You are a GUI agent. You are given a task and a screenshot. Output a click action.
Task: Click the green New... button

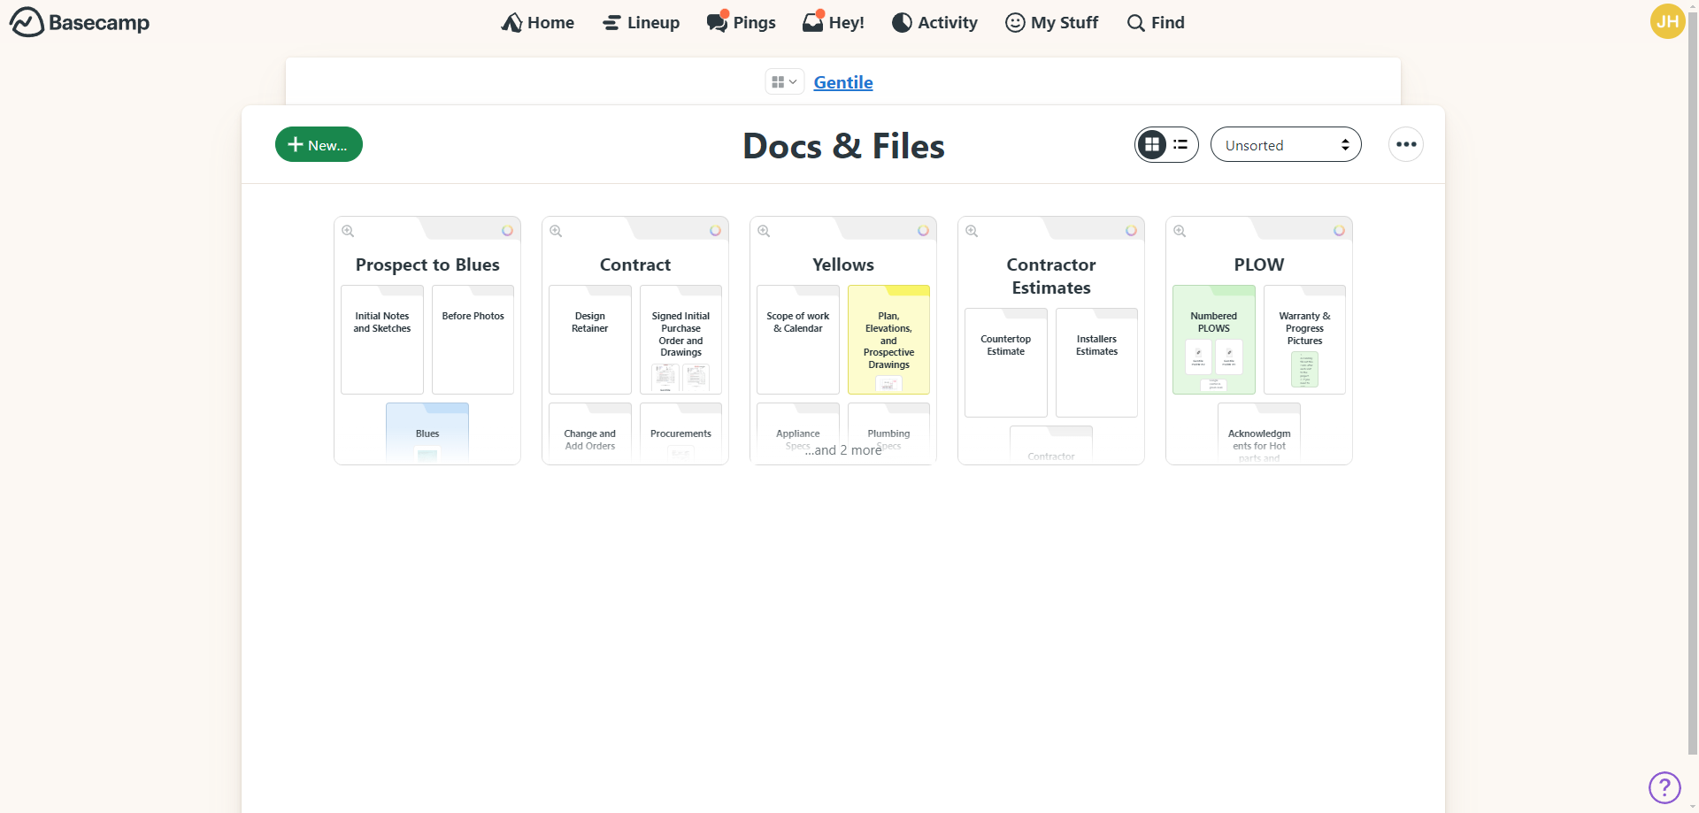[x=319, y=145]
